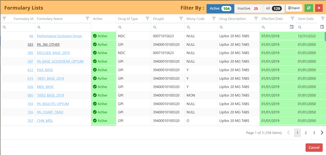Go to page 2 of results
The height and width of the screenshot is (155, 326).
point(306,133)
